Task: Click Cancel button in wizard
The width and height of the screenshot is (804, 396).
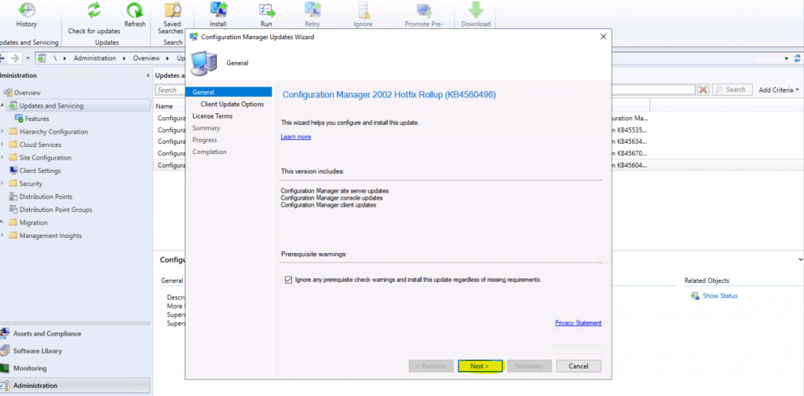Action: (x=579, y=366)
